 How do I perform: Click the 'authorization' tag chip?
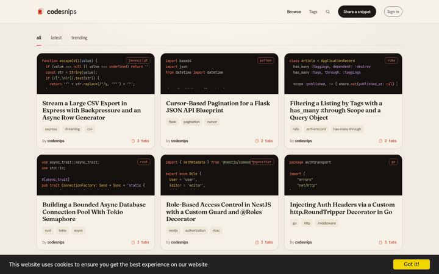point(195,231)
